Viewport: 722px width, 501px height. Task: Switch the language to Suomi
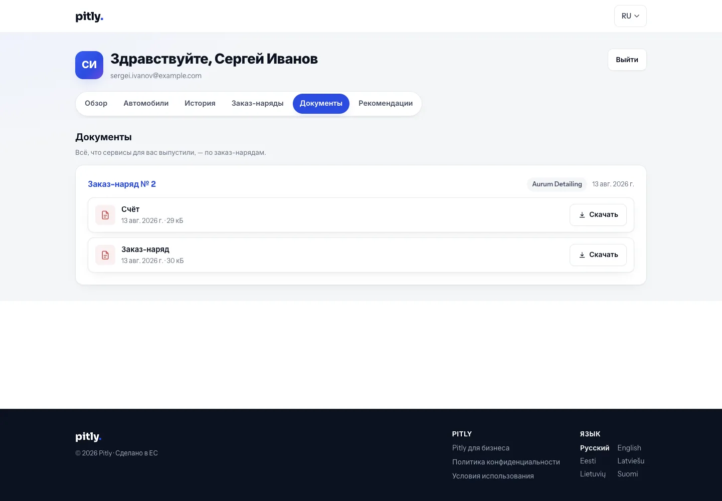[628, 474]
